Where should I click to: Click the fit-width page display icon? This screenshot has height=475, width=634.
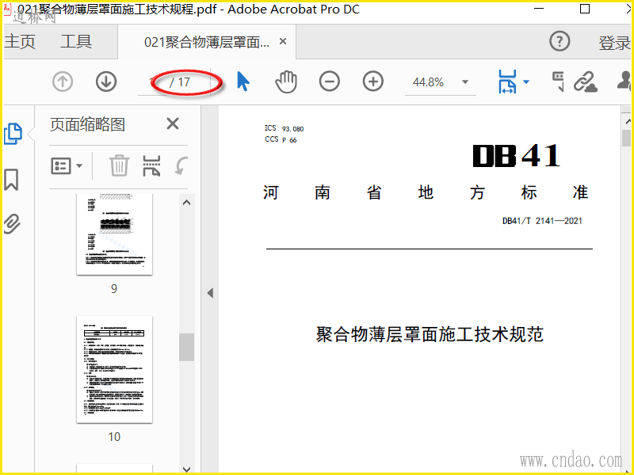(507, 82)
